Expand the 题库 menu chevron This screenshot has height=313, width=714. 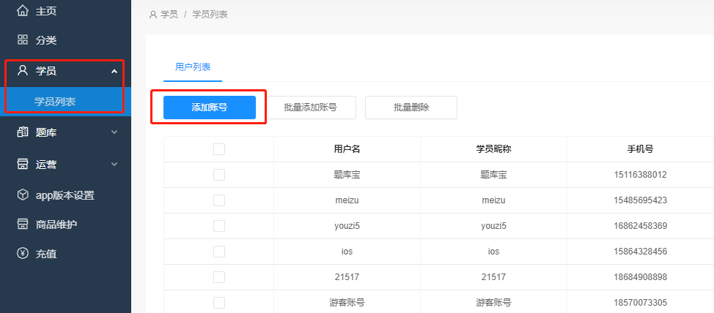click(x=114, y=132)
